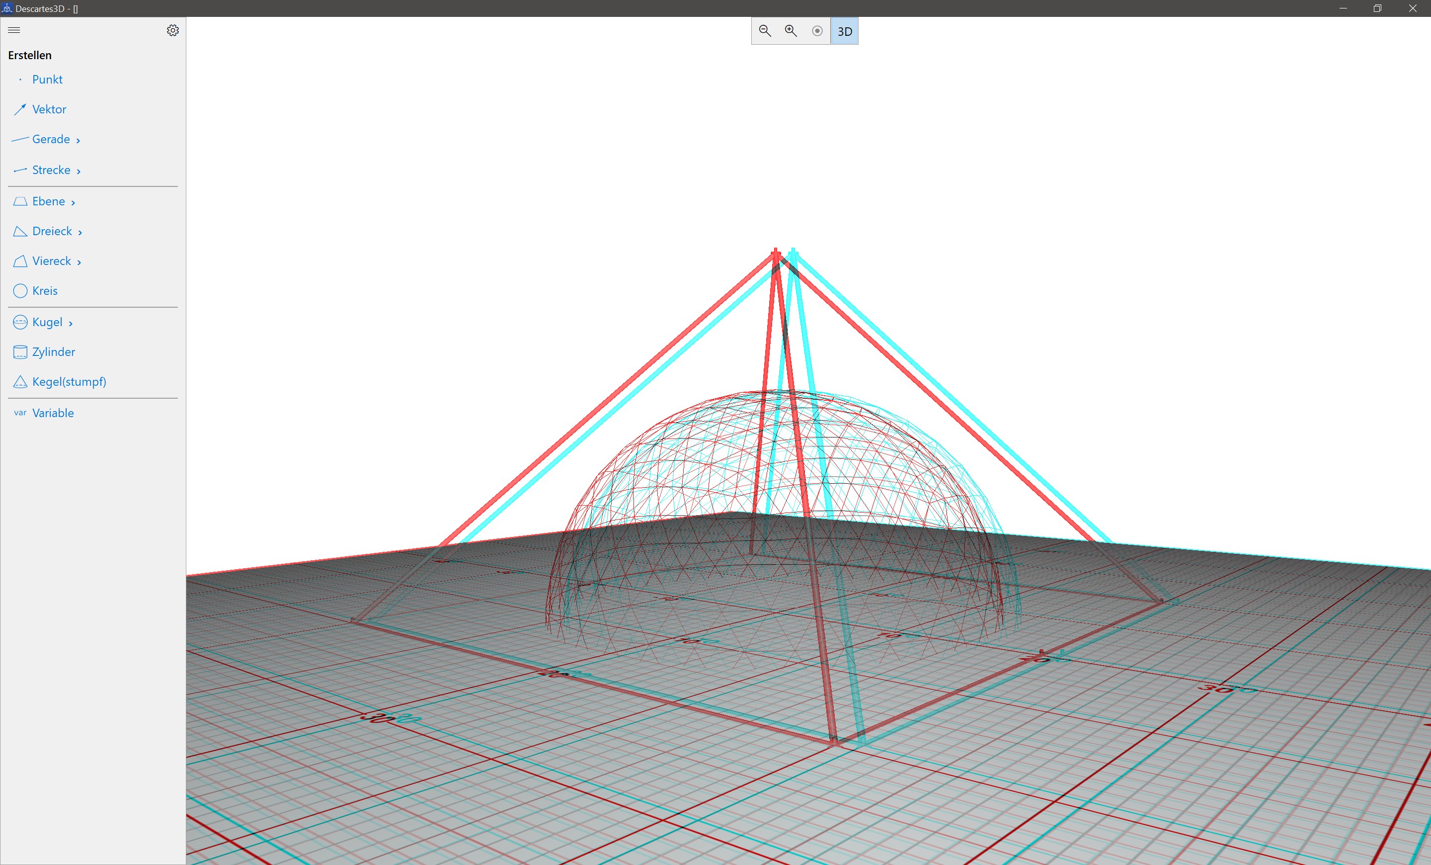Click the Punkt creation link
The width and height of the screenshot is (1431, 865).
(47, 79)
